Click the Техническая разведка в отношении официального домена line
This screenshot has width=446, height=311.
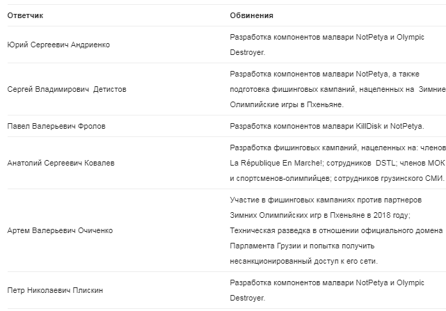(x=336, y=230)
